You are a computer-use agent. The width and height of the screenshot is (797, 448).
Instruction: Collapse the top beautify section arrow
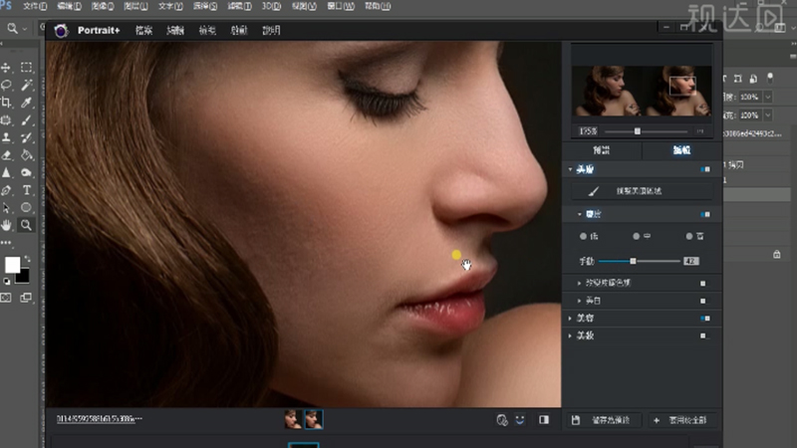click(x=570, y=169)
